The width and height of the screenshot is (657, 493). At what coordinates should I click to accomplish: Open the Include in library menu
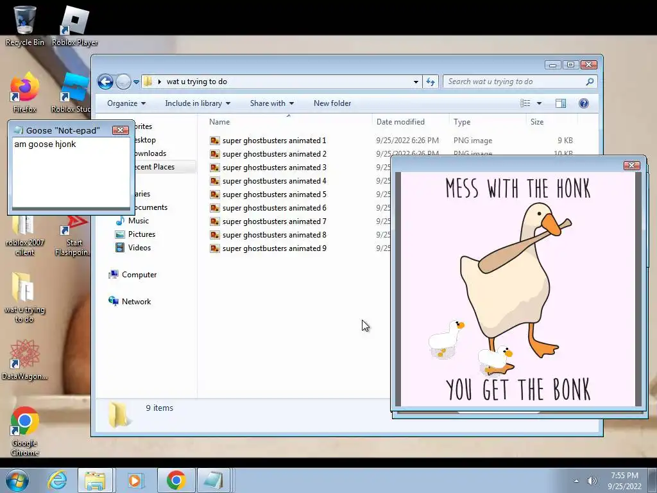198,103
